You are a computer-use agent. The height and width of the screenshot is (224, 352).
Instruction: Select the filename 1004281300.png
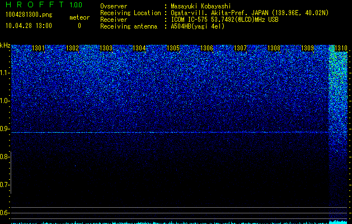pos(29,15)
